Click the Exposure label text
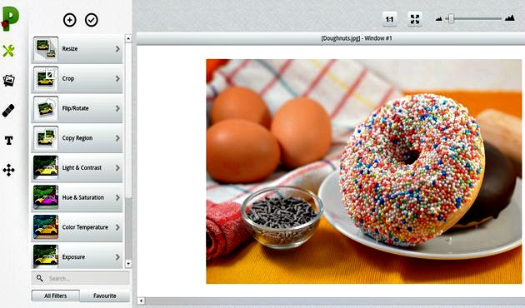Screen dimensions: 525x308 click(x=73, y=257)
